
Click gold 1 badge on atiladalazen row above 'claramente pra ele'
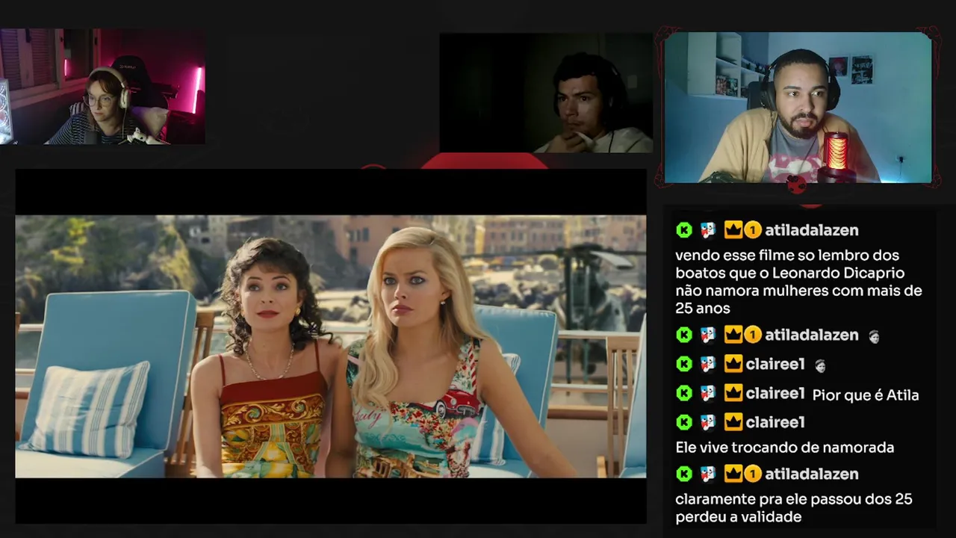(x=752, y=474)
